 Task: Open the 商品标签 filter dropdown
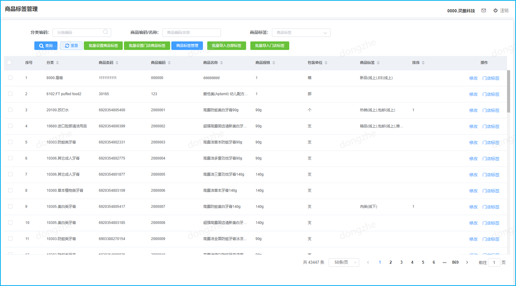point(301,33)
